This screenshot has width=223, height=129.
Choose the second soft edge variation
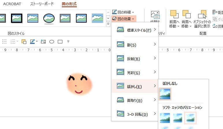coord(177,118)
